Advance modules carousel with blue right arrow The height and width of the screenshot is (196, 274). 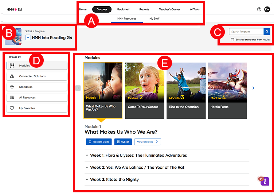[x=253, y=88]
